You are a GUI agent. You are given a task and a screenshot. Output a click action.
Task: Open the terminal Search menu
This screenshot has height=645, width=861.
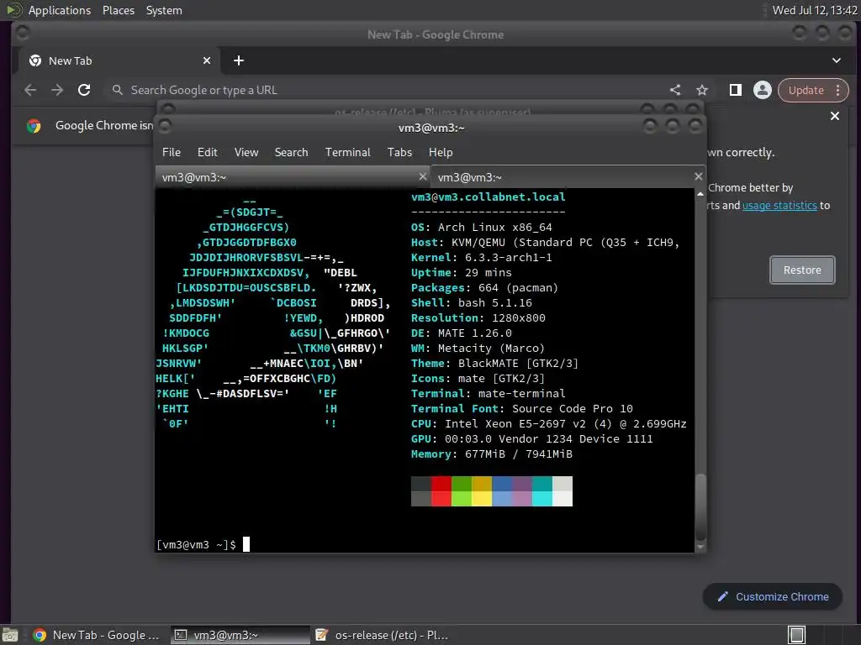(291, 153)
